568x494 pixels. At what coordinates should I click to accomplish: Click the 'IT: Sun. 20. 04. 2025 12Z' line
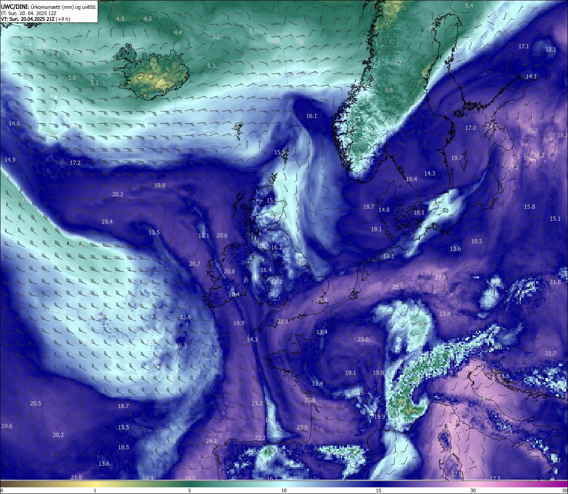(x=28, y=13)
